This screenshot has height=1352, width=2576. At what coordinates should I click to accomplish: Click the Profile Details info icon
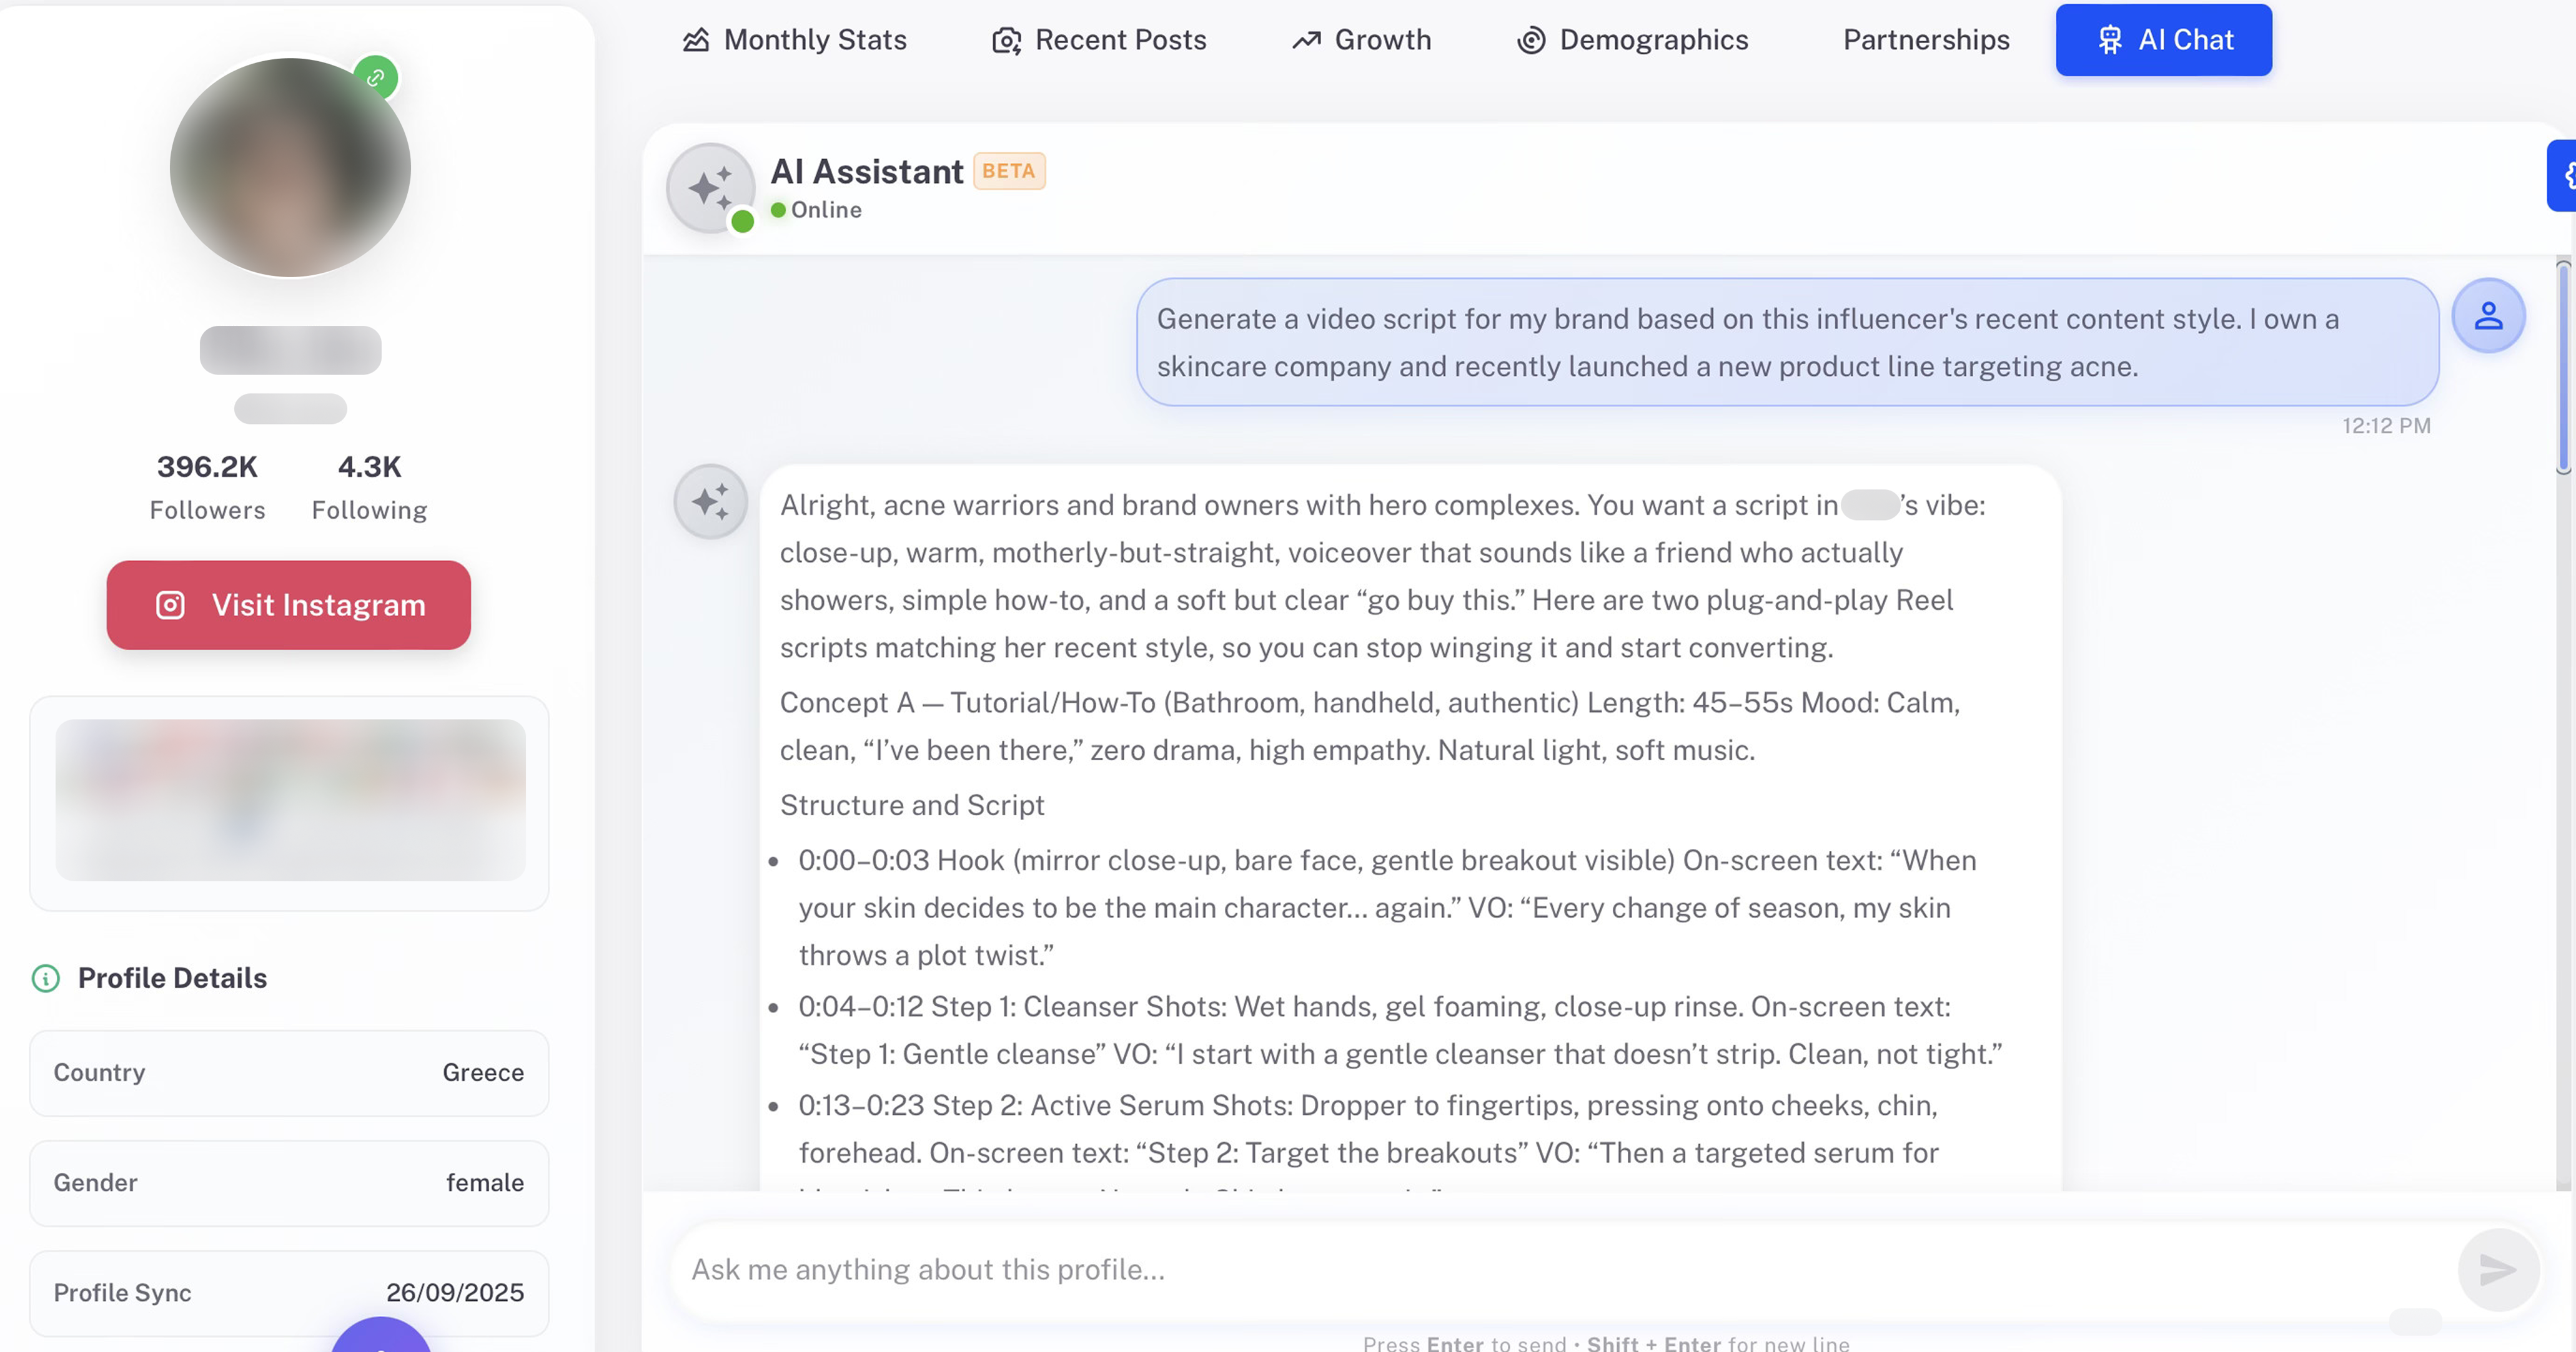point(46,977)
